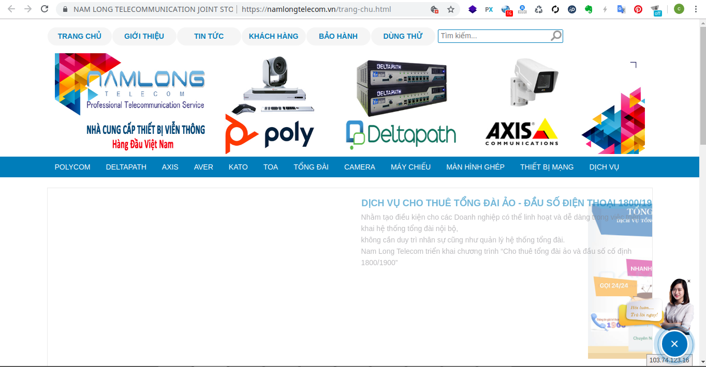Open the blocked cookies indicator
The image size is (706, 367).
(x=435, y=9)
